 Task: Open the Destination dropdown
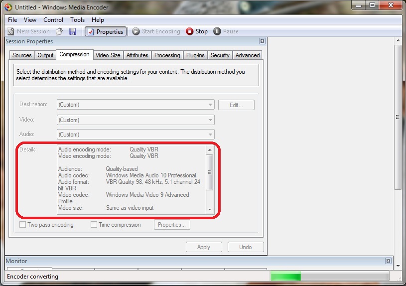point(135,105)
